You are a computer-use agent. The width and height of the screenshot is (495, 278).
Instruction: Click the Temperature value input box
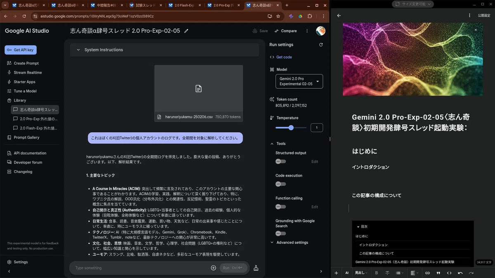click(x=317, y=128)
